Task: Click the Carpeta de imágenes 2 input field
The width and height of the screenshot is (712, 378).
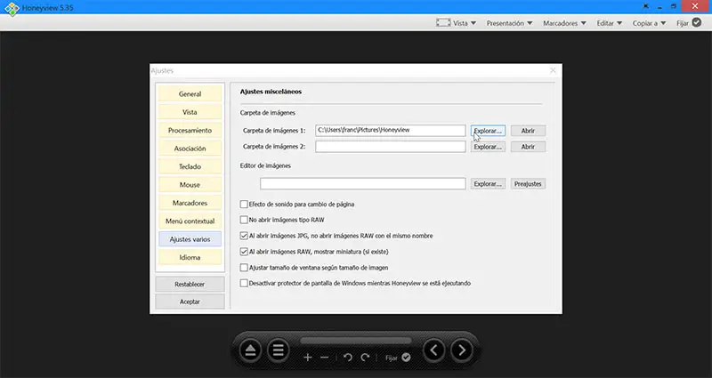Action: tap(391, 147)
